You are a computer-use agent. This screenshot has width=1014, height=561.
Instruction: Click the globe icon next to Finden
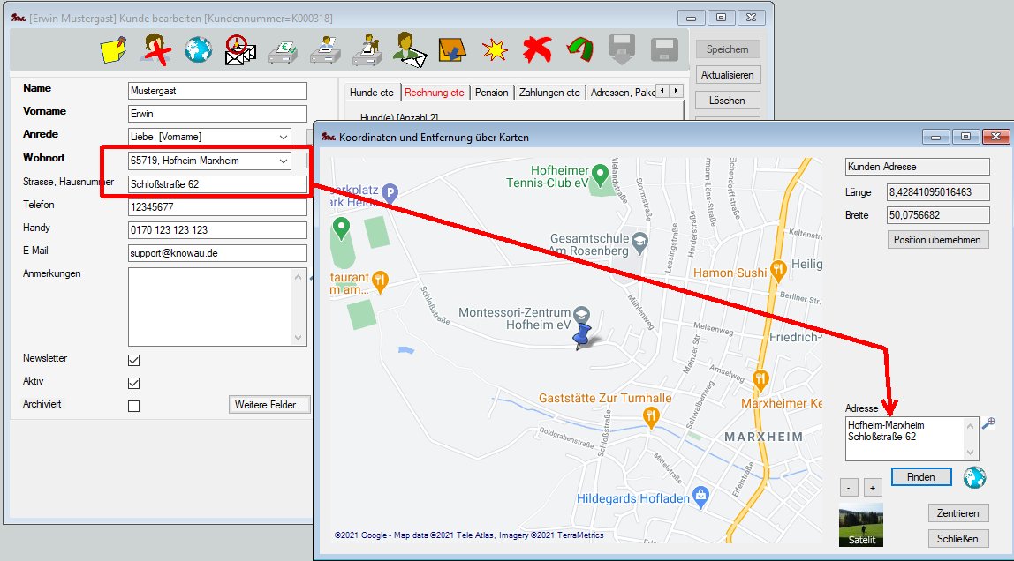click(975, 477)
